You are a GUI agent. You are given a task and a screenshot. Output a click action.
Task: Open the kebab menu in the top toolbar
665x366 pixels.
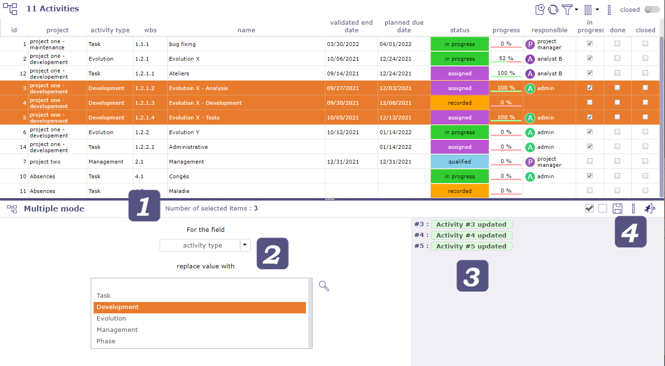point(609,9)
